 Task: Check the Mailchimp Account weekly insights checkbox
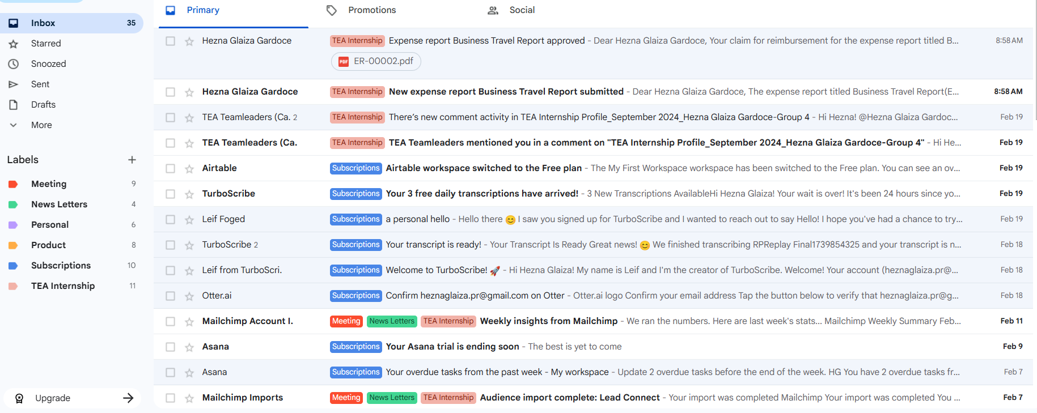coord(170,321)
